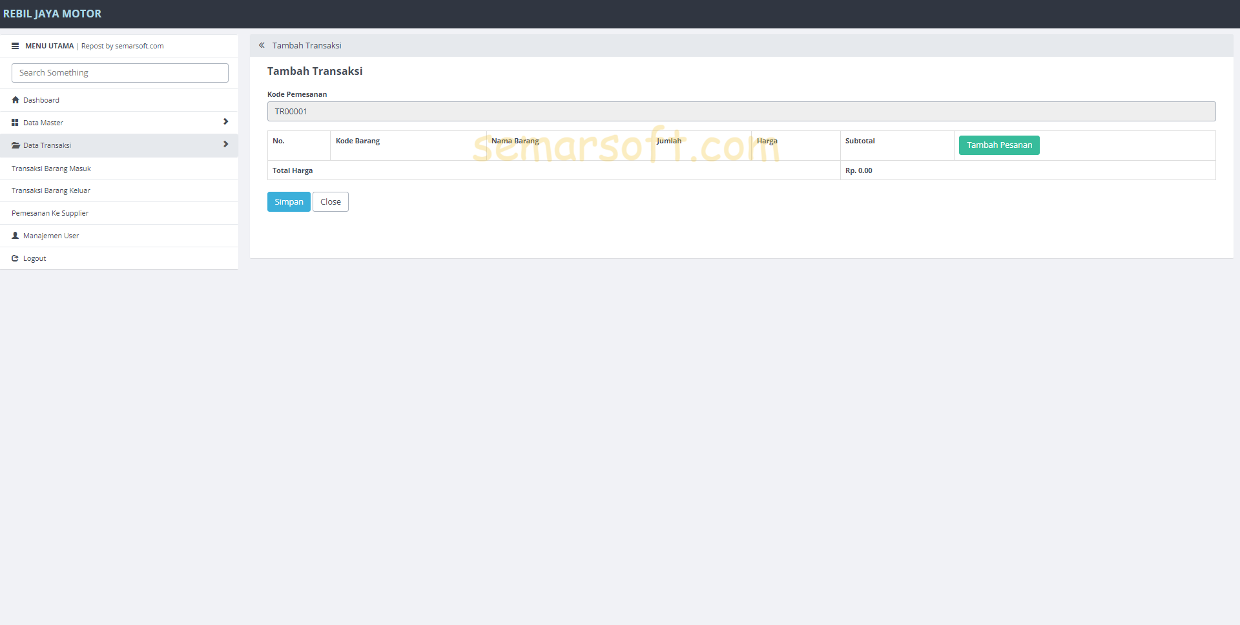Click the Manajemen User person icon

point(15,235)
